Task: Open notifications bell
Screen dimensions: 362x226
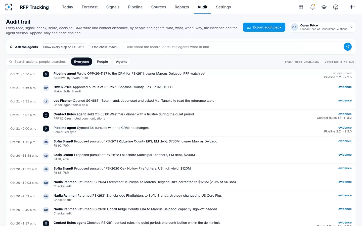Action: click(x=312, y=7)
